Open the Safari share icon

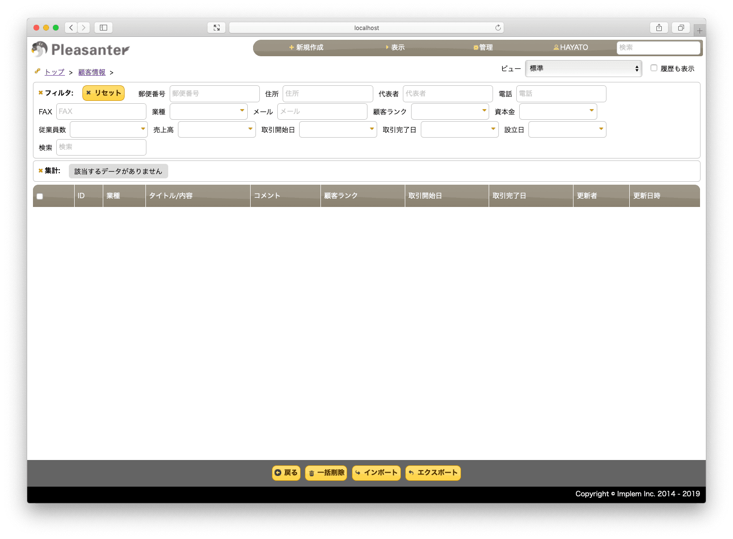[x=659, y=28]
